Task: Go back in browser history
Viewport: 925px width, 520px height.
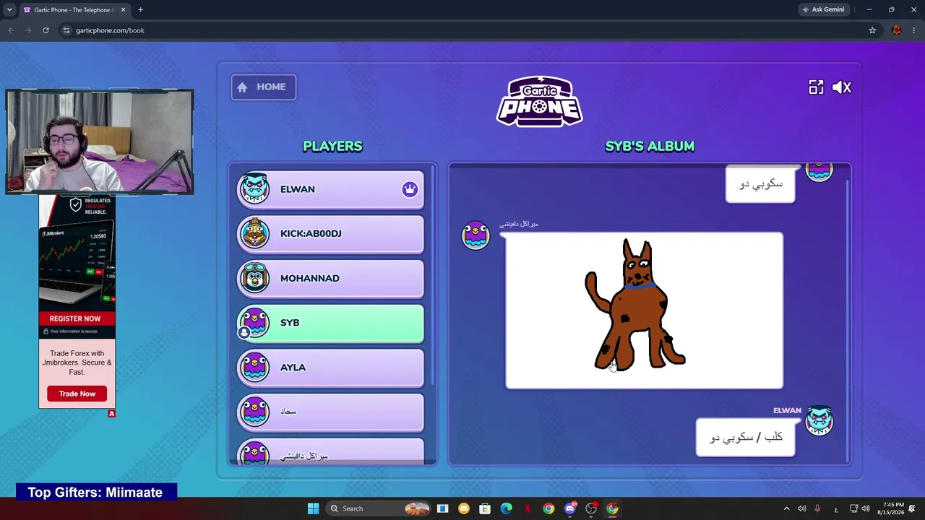Action: (11, 30)
